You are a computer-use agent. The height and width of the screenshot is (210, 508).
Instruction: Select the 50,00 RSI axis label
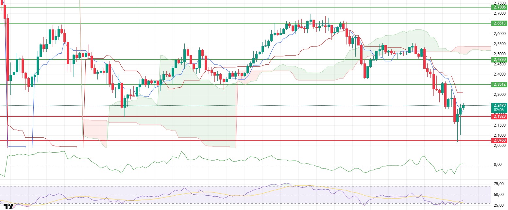coord(499,195)
